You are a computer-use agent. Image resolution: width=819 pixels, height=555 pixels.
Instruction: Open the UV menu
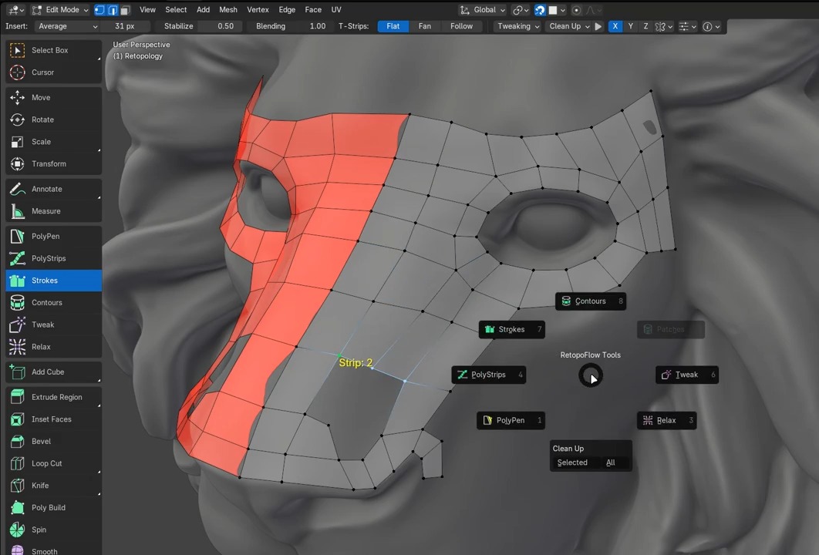tap(336, 10)
